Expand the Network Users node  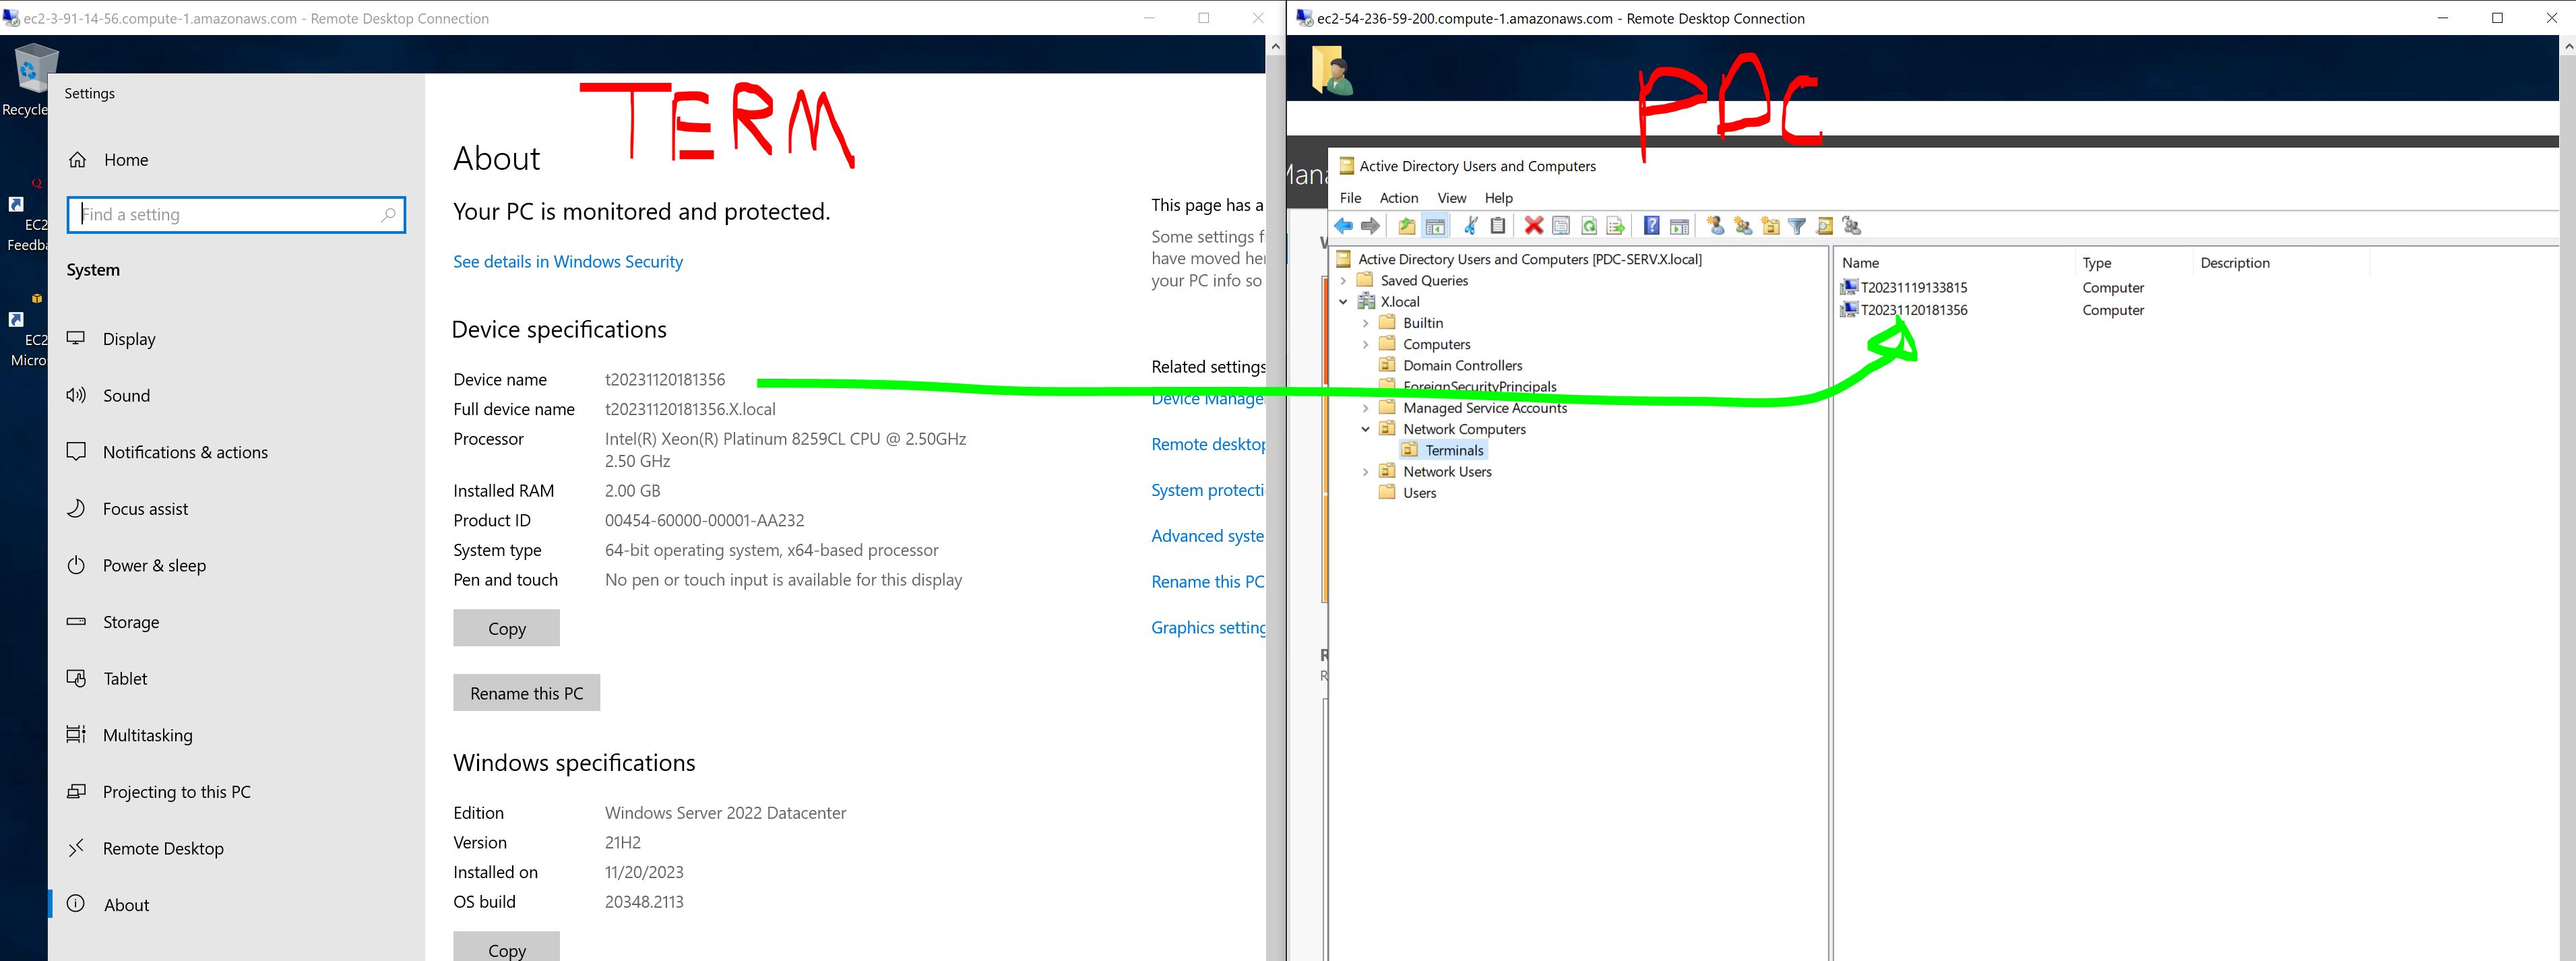[x=1366, y=472]
